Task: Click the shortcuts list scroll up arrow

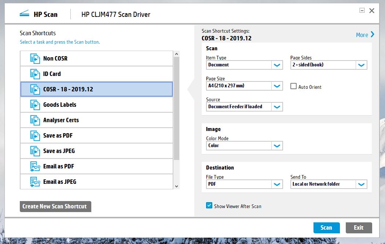Action: click(176, 54)
